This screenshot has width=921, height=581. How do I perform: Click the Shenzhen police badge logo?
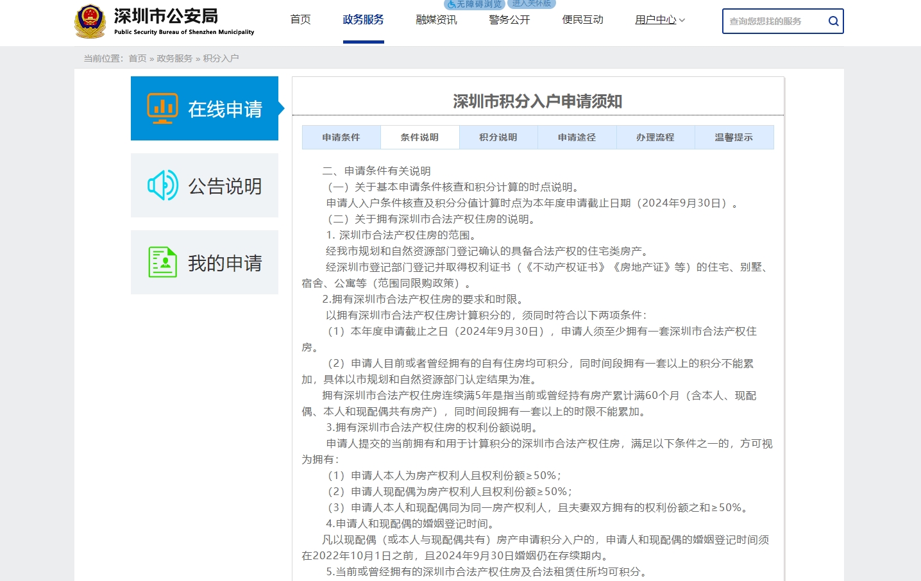(90, 21)
